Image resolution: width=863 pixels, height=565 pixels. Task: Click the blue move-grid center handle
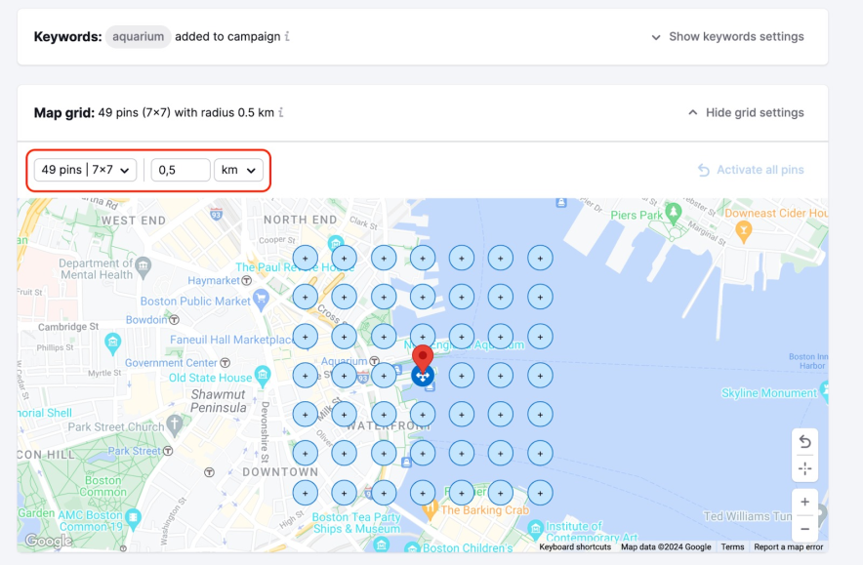pyautogui.click(x=422, y=376)
